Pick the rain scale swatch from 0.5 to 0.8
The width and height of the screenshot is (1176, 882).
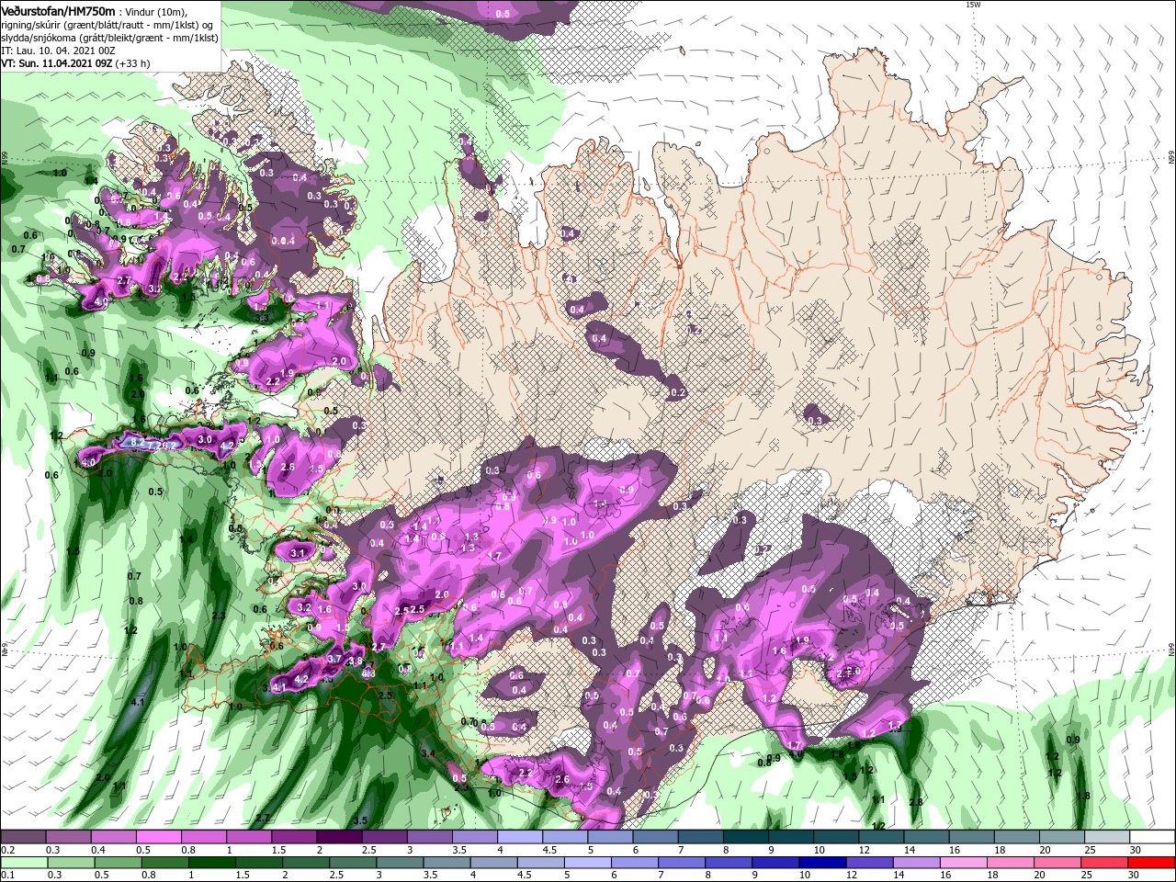click(x=118, y=863)
